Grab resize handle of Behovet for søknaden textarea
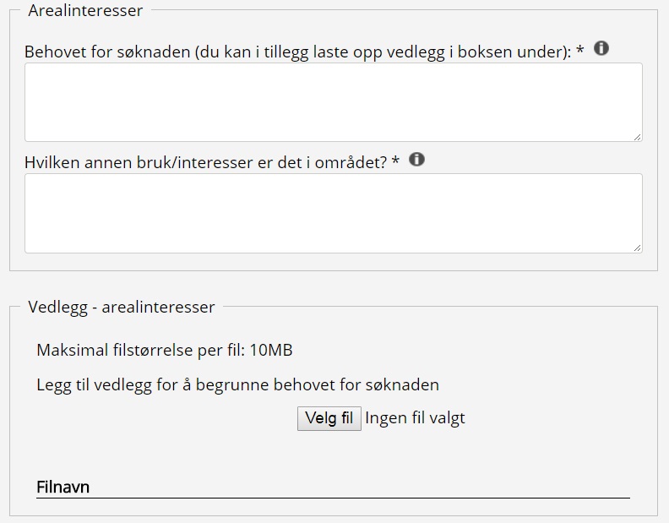 point(637,136)
